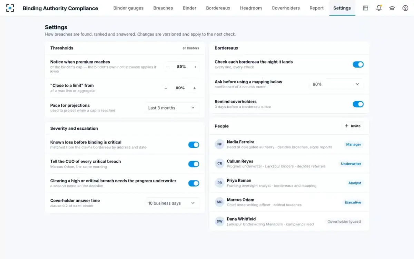Click the app logo icon
Image resolution: width=414 pixels, height=259 pixels.
[10, 8]
